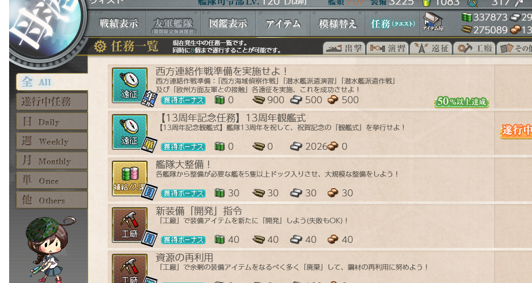Open the アイテム屋 item shop icon
Viewport: 532px width, 283px height.
click(432, 22)
